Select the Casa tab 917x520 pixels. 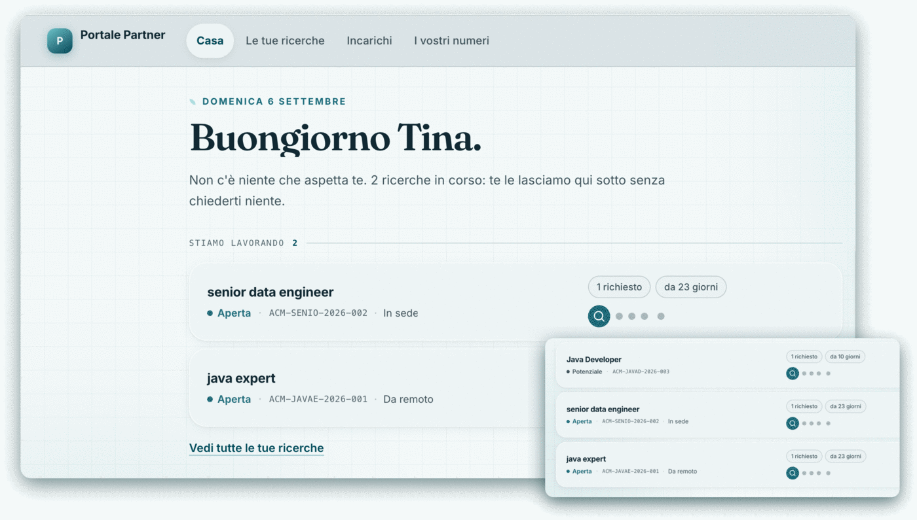[x=210, y=41]
